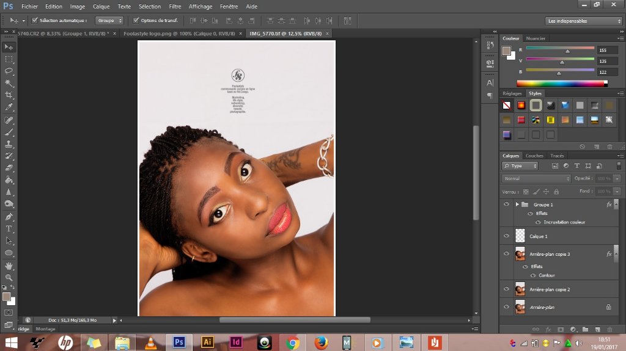The image size is (626, 351).
Task: Select the Paint Bucket tool
Action: pyautogui.click(x=9, y=180)
